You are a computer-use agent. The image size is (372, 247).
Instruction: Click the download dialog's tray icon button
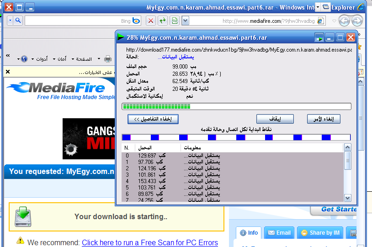319,37
